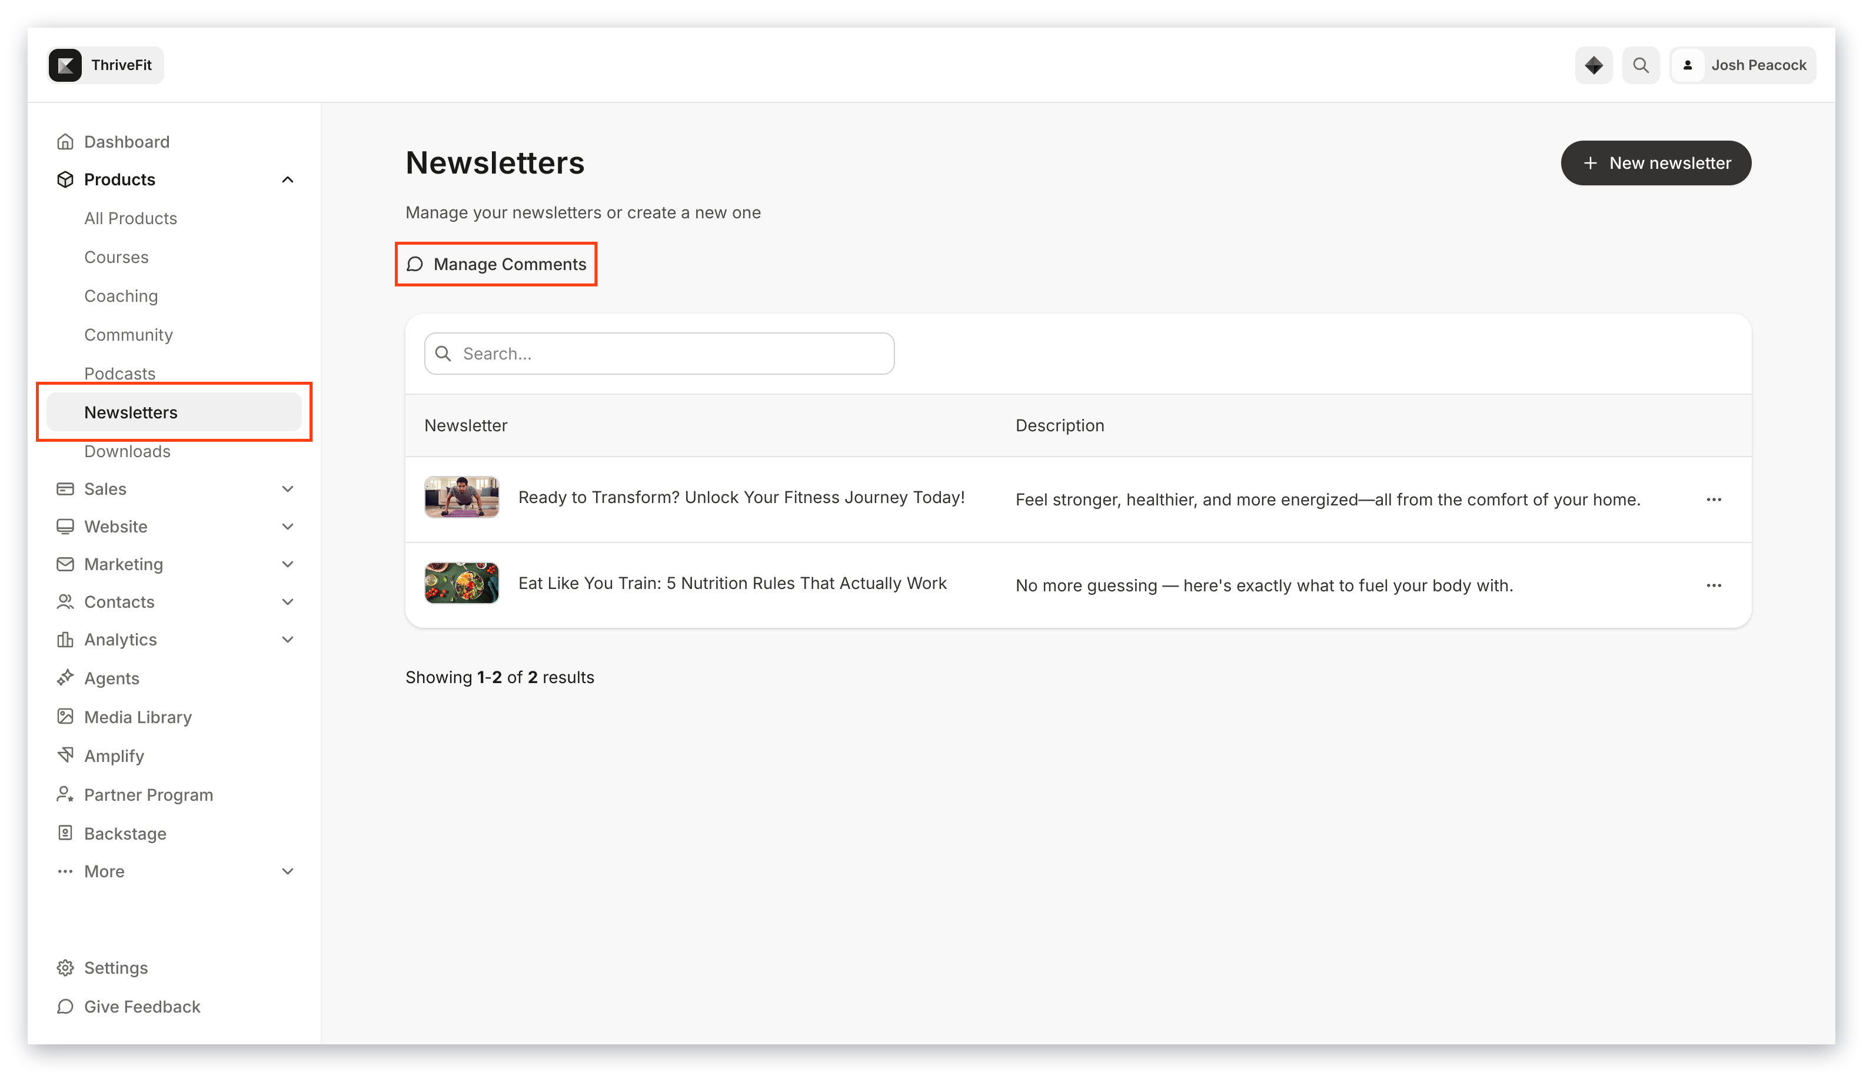Viewport: 1863px width, 1072px height.
Task: Click the ThriveFit logo icon
Action: tap(65, 65)
